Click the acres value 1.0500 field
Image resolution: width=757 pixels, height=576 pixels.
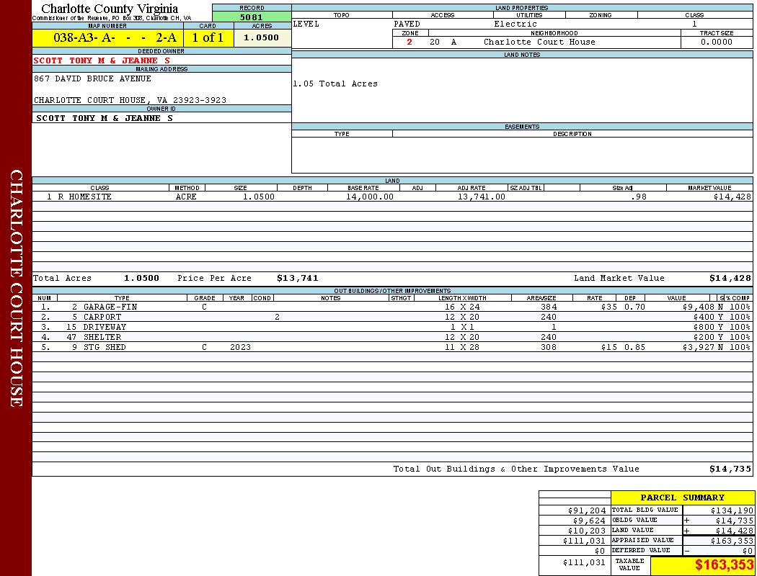[261, 38]
